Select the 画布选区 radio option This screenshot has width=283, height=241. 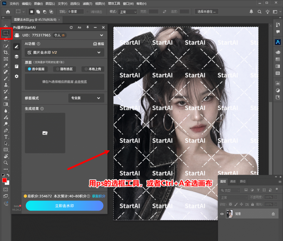pyautogui.click(x=64, y=69)
